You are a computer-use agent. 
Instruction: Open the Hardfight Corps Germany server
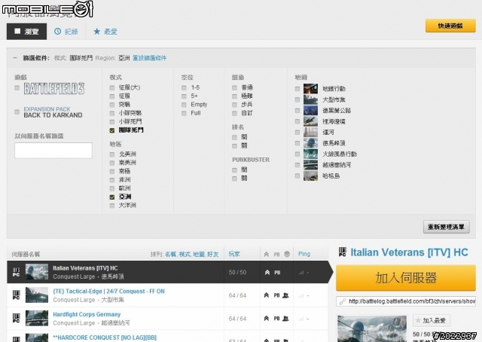87,314
